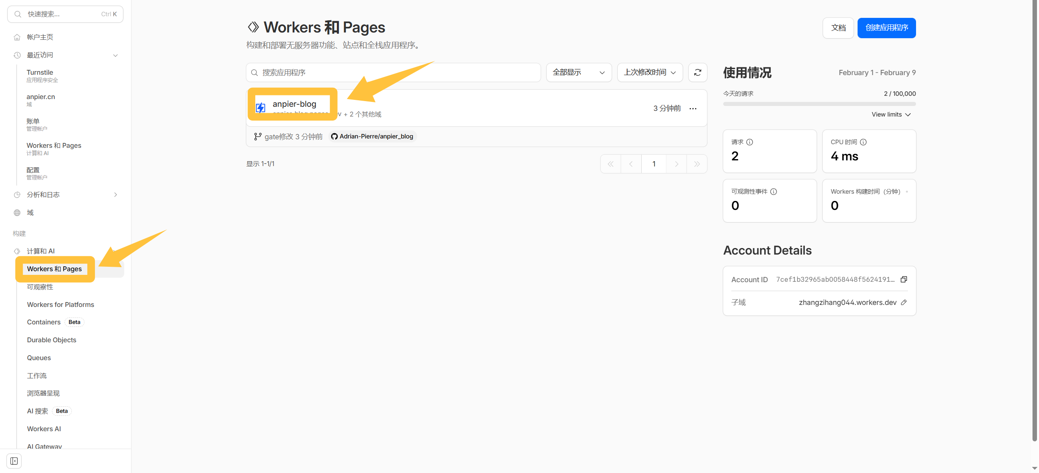Click the 快速搜索 input box
Viewport: 1039px width, 473px height.
[x=65, y=14]
